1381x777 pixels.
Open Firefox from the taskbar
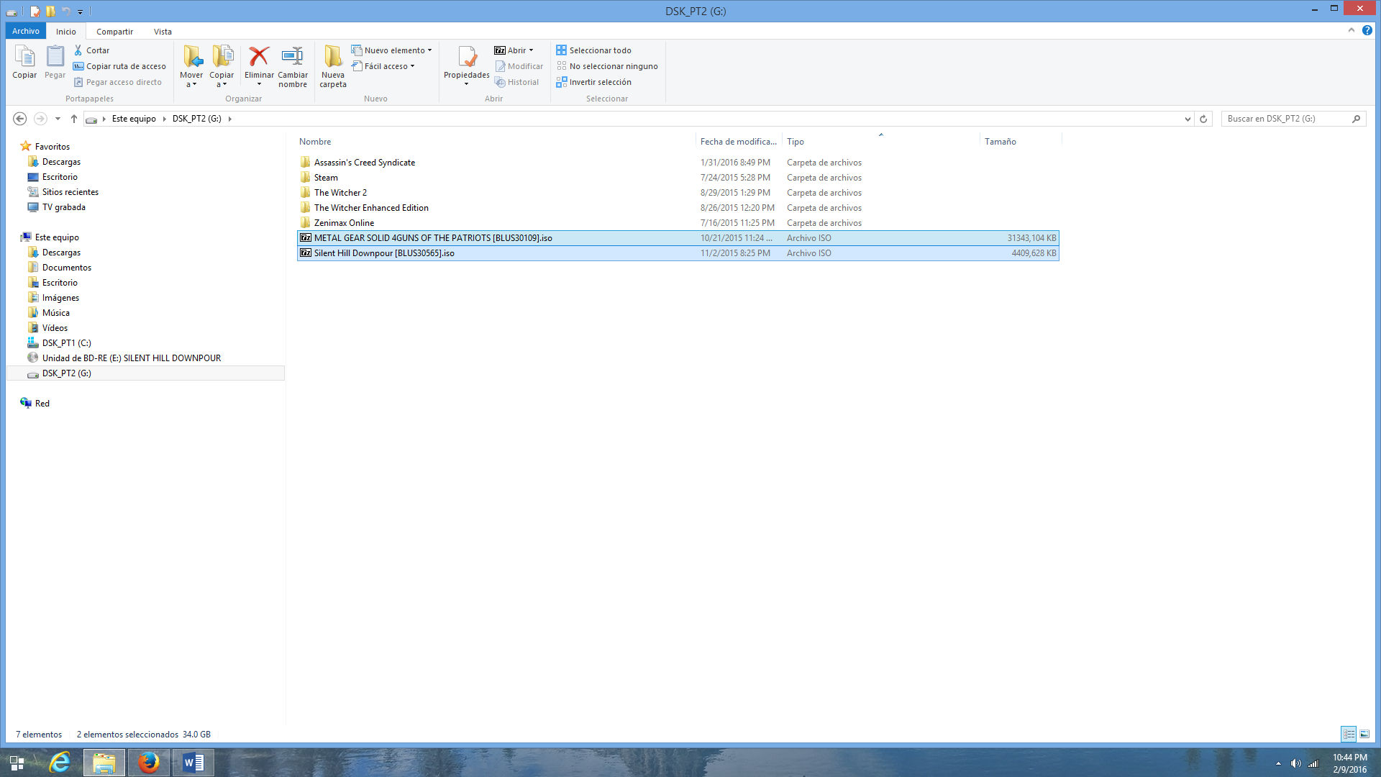click(x=149, y=762)
